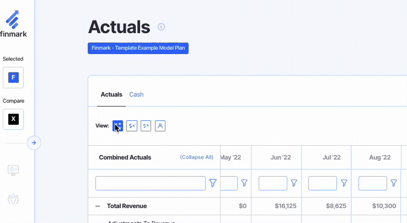Toggle the person icon view button
407x223 pixels.
(x=160, y=126)
